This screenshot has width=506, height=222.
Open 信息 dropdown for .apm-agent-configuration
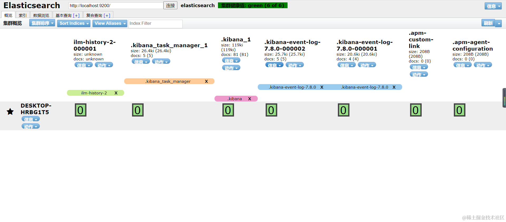(x=463, y=65)
